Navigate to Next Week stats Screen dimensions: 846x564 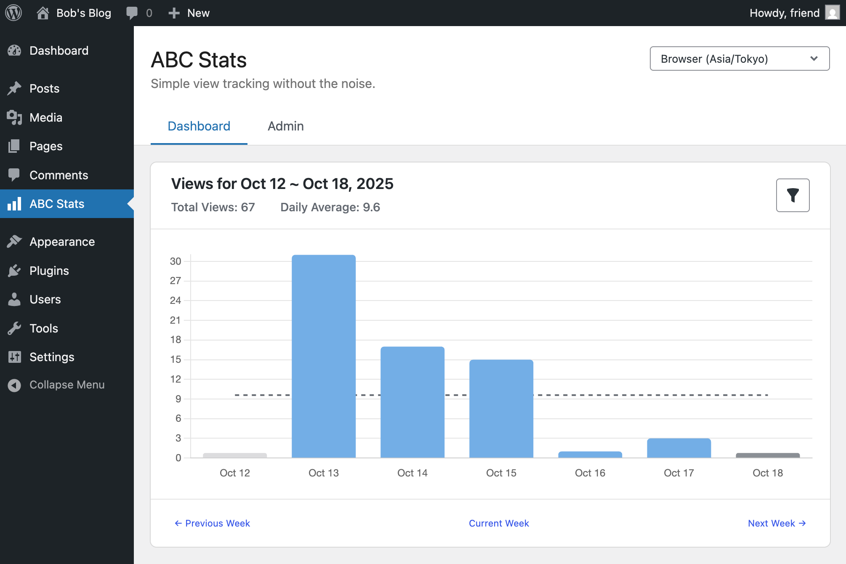click(x=777, y=523)
